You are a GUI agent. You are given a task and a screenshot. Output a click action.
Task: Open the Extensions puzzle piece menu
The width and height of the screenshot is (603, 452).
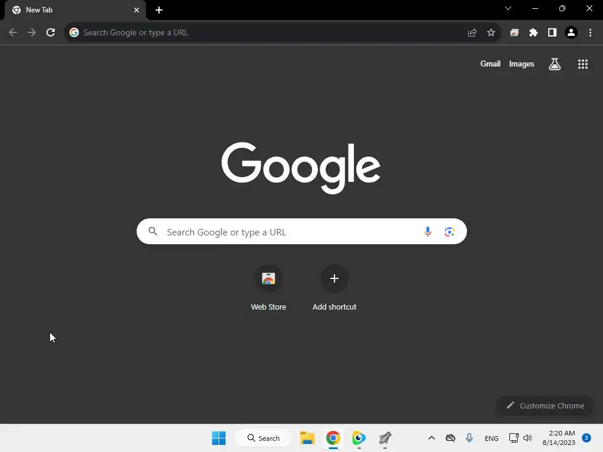[534, 33]
